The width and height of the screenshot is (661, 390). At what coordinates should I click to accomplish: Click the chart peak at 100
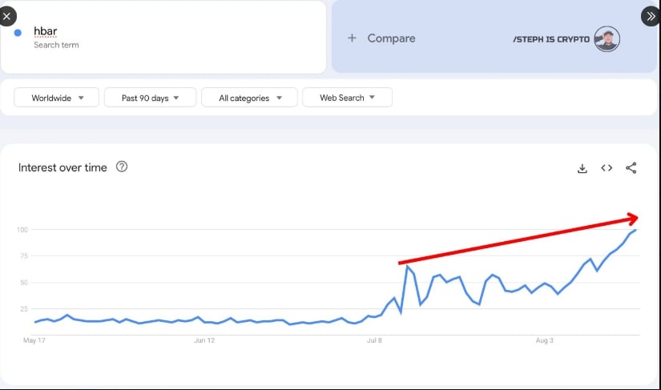pos(635,230)
